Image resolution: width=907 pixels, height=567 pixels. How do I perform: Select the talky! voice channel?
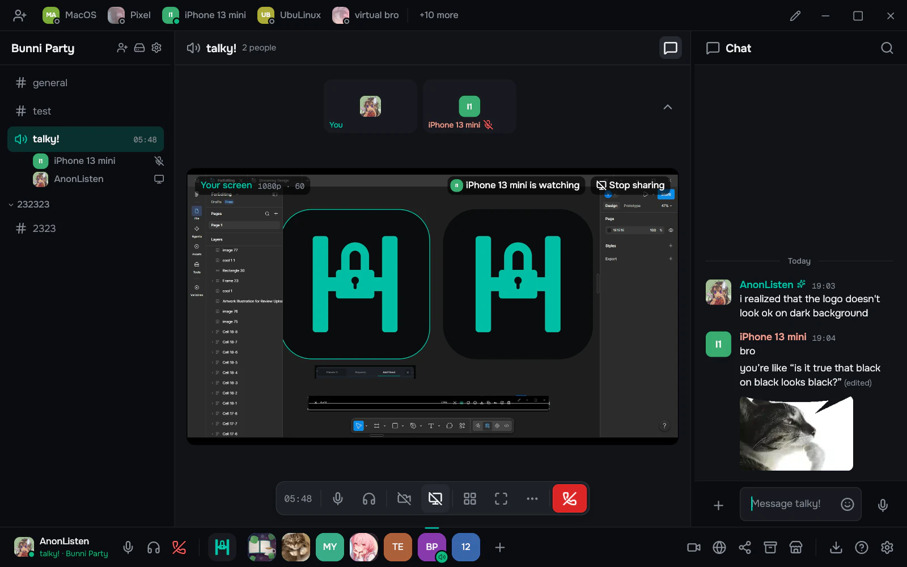tap(86, 139)
